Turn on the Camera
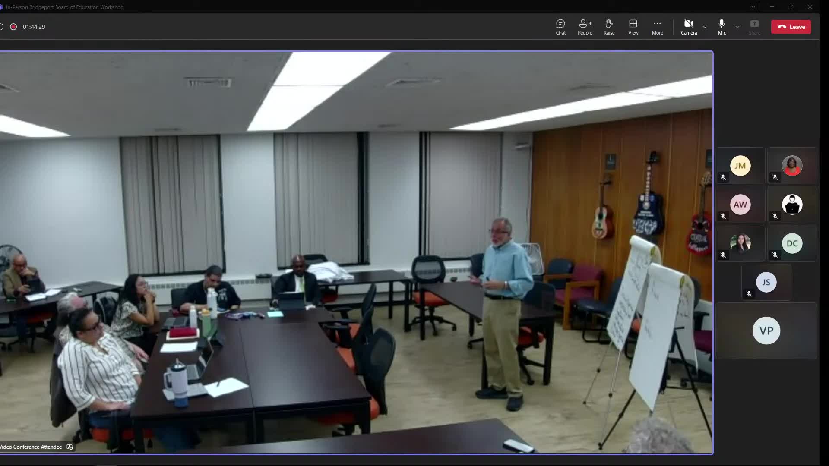829x466 pixels. coord(689,27)
